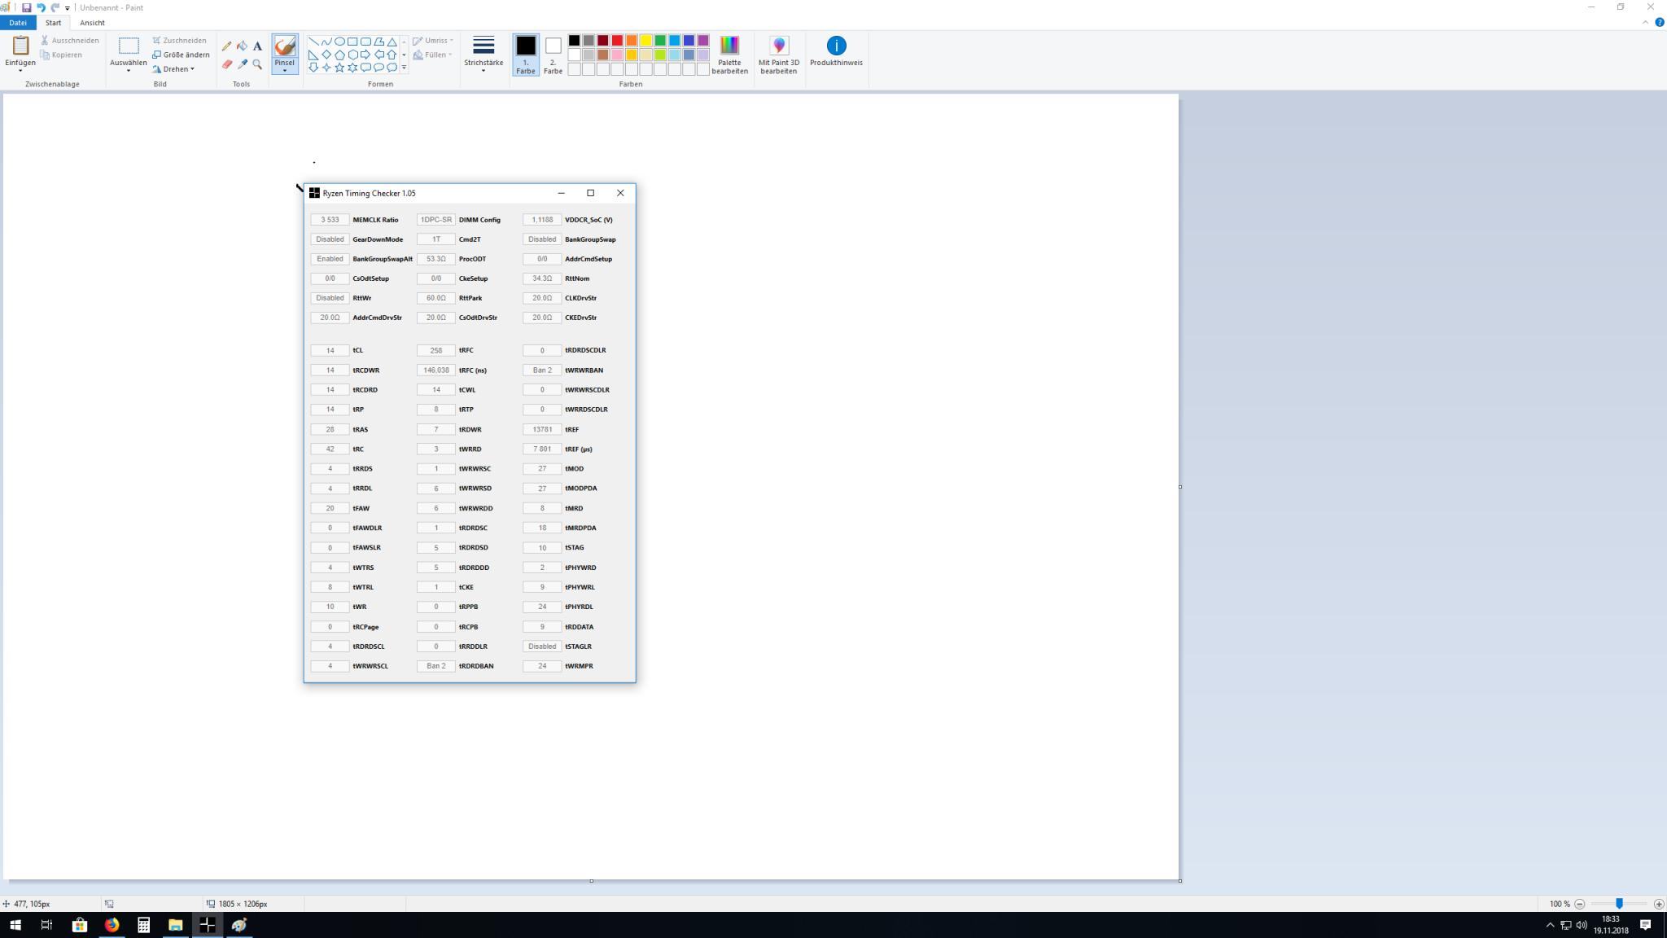Click the Pinsel brush tool icon
The height and width of the screenshot is (938, 1667).
(x=284, y=46)
